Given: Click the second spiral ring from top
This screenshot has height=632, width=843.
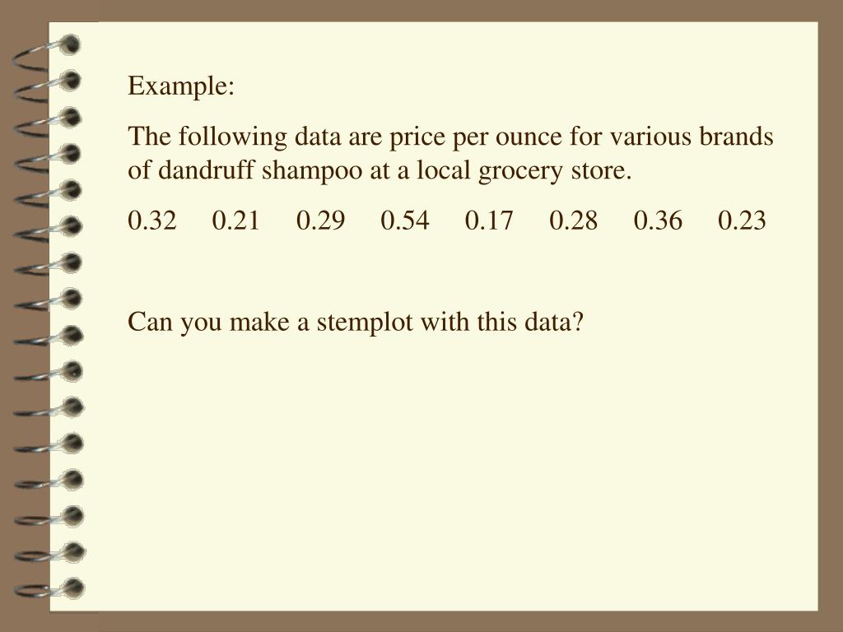Looking at the screenshot, I should [x=47, y=87].
